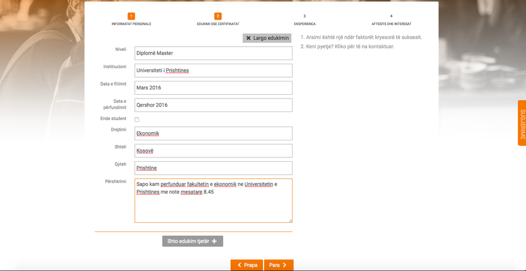Focus the Shteti field with Kosovë

pos(213,151)
